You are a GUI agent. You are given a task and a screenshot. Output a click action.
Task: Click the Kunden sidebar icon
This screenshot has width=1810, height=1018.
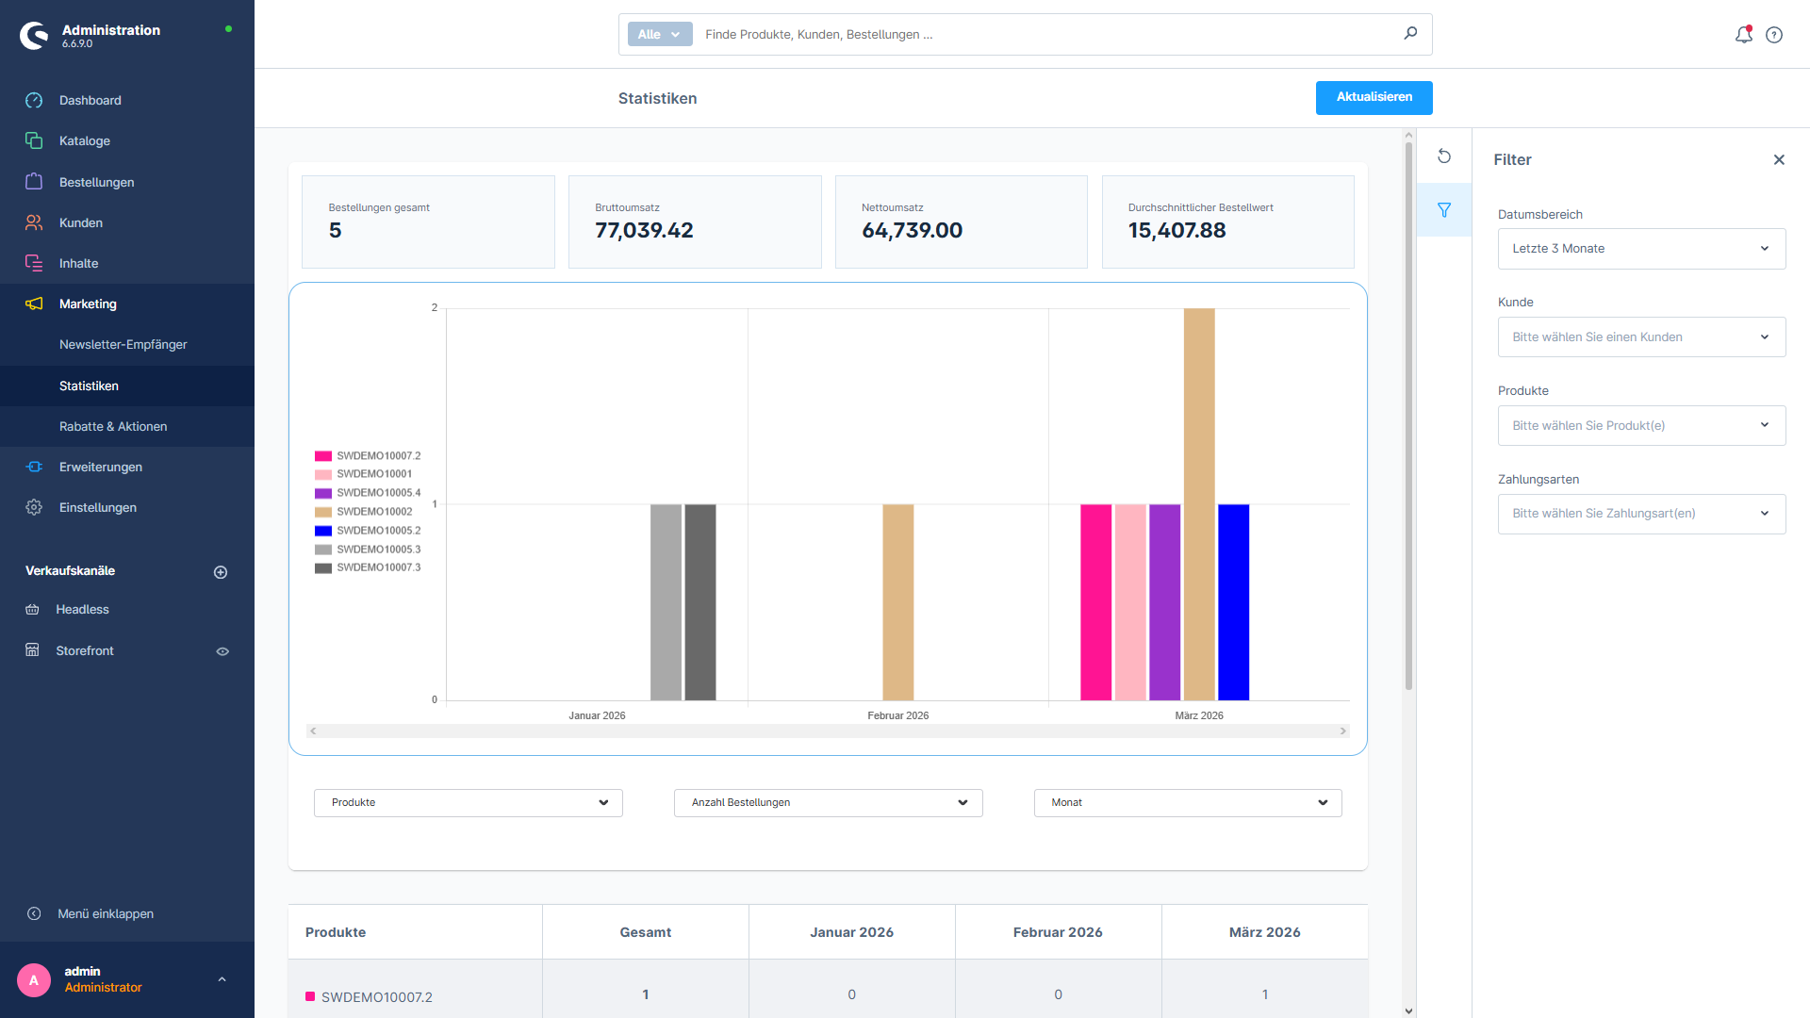click(x=34, y=222)
